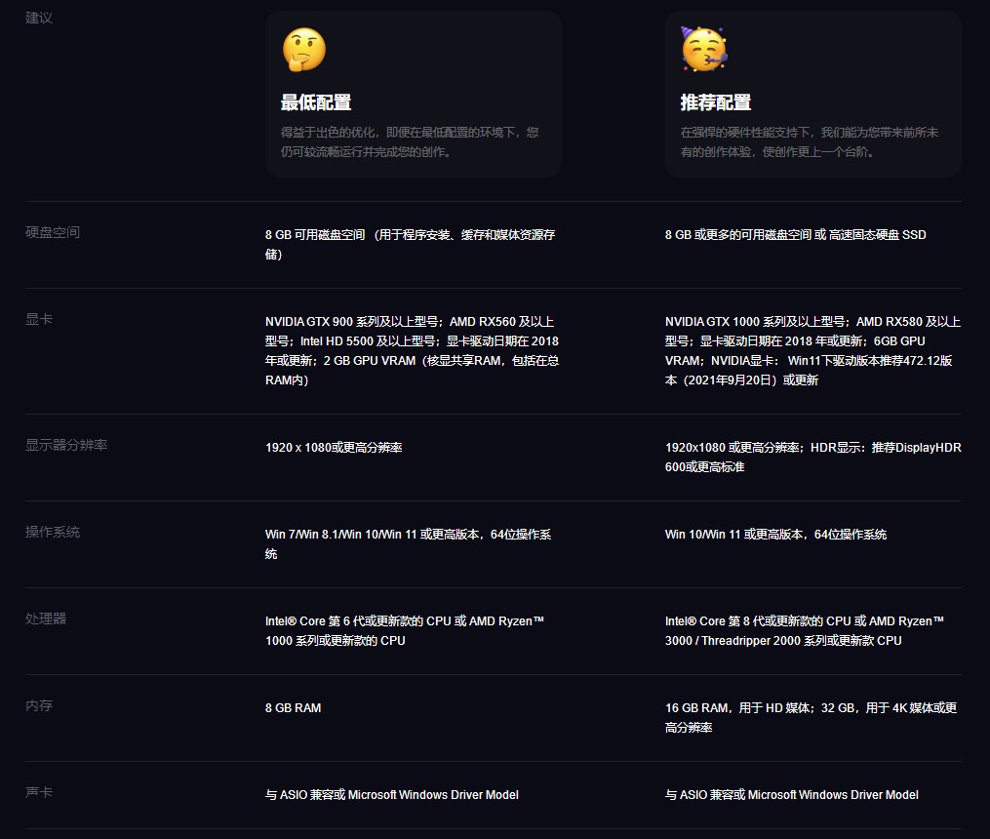Click recommended CPU text 'Intel Core 第 8 代'
990x839 pixels.
coord(805,630)
